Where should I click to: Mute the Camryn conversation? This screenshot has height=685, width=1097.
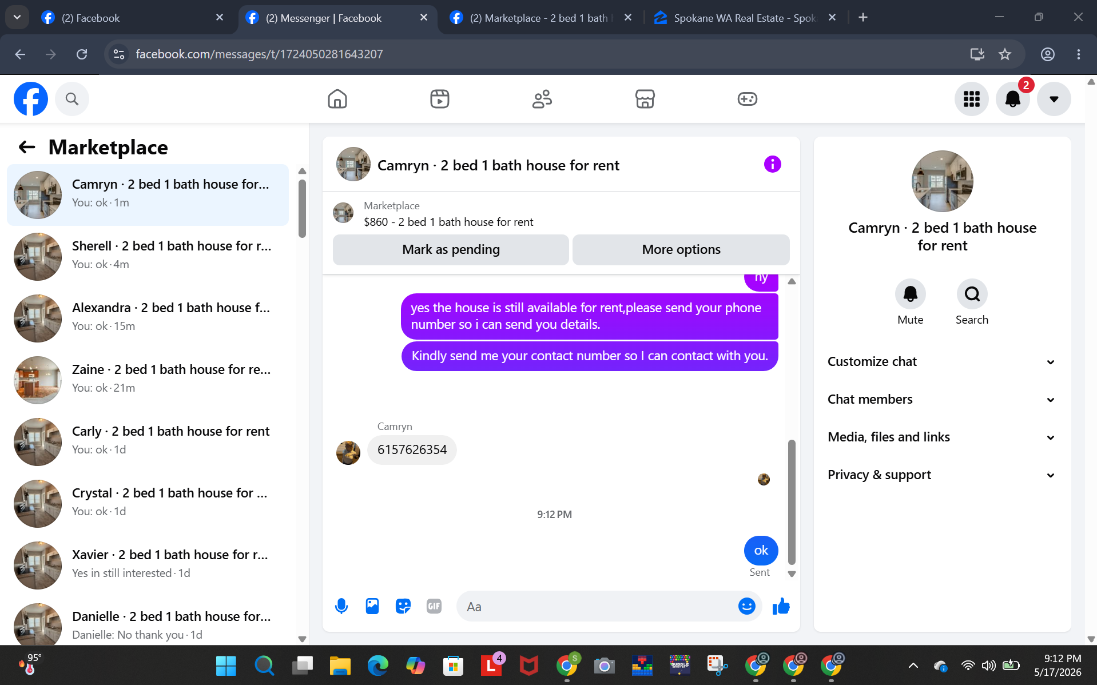[x=911, y=294]
